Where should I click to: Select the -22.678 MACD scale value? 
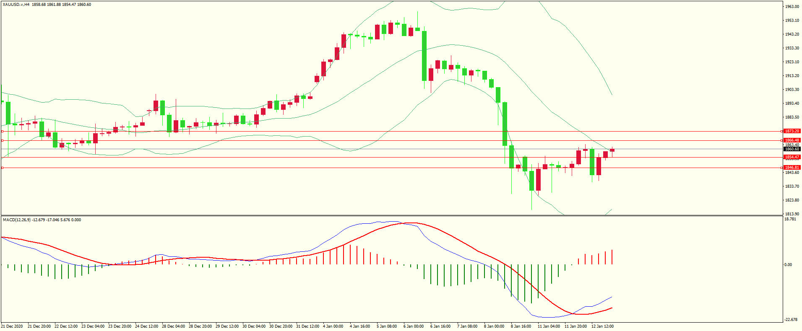pos(791,320)
